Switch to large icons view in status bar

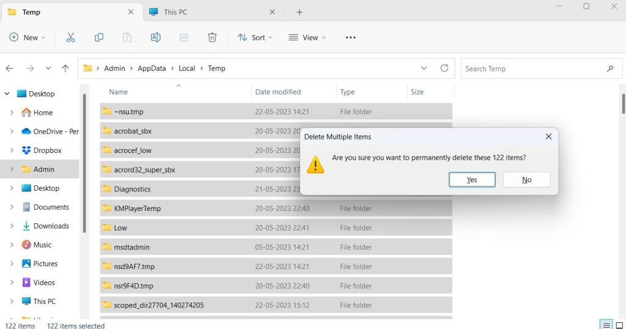click(x=619, y=325)
